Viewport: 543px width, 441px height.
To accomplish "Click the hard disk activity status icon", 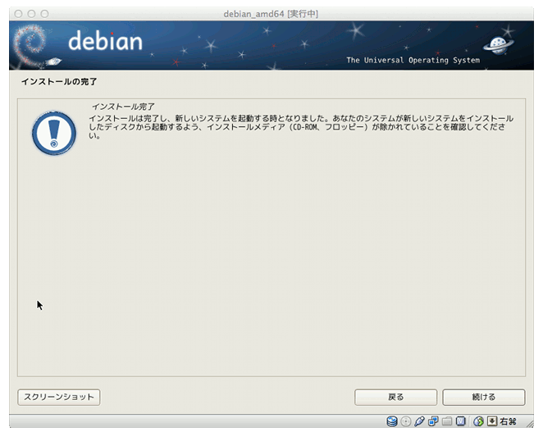I will tap(392, 421).
